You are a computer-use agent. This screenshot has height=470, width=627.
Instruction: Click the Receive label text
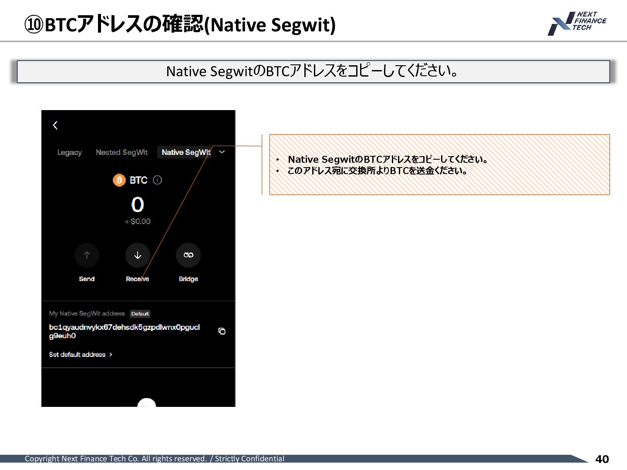pos(138,279)
